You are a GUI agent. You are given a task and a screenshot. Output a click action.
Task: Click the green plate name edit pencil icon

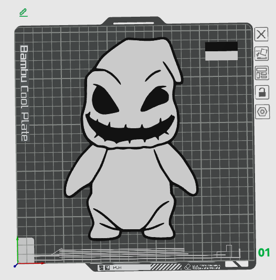[x=24, y=13]
